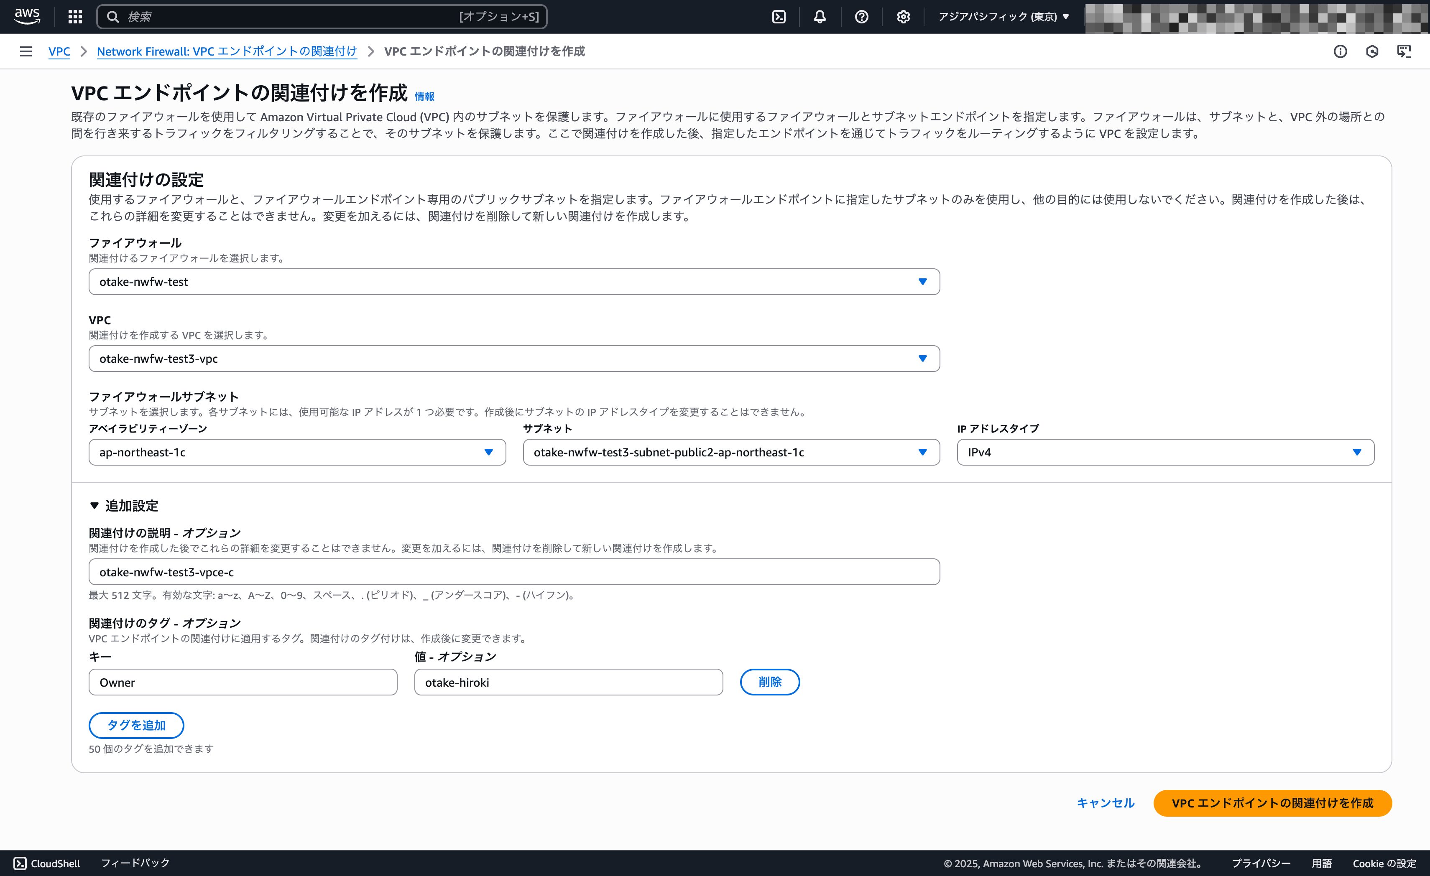The height and width of the screenshot is (876, 1430).
Task: Open the Asia Pacific (Tokyo) region selector
Action: (1004, 17)
